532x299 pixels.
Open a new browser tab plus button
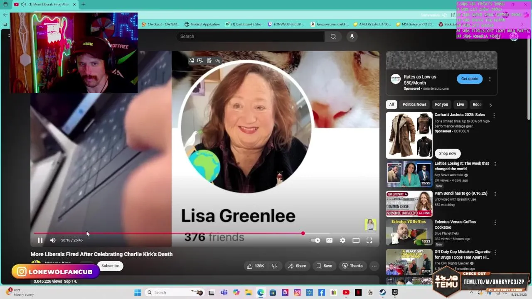pyautogui.click(x=83, y=5)
